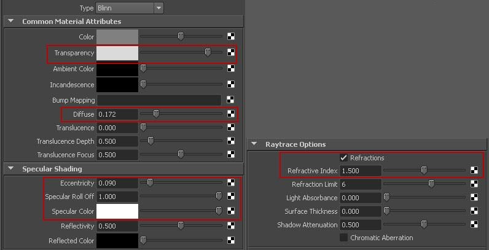Click the map icon for Reflected Color
489x250 pixels.
click(231, 240)
